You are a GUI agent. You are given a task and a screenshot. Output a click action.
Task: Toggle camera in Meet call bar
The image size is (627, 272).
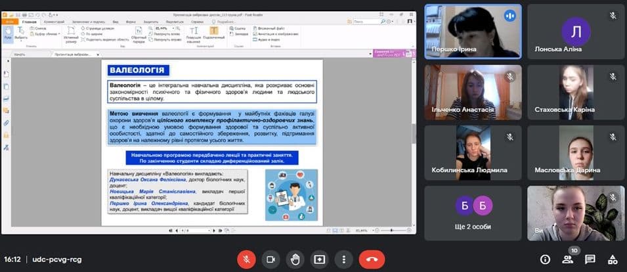pyautogui.click(x=270, y=260)
